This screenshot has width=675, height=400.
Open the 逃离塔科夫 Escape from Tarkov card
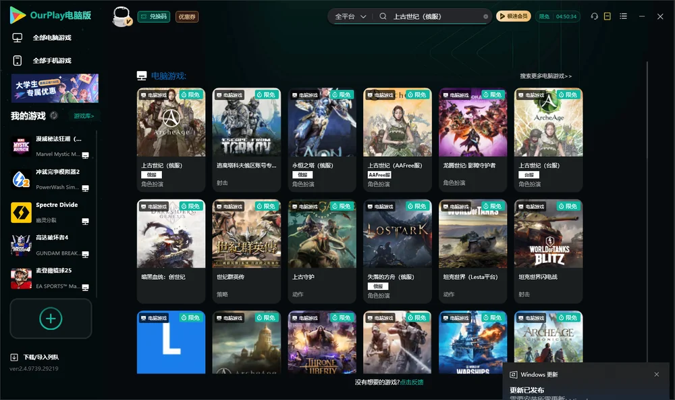246,140
